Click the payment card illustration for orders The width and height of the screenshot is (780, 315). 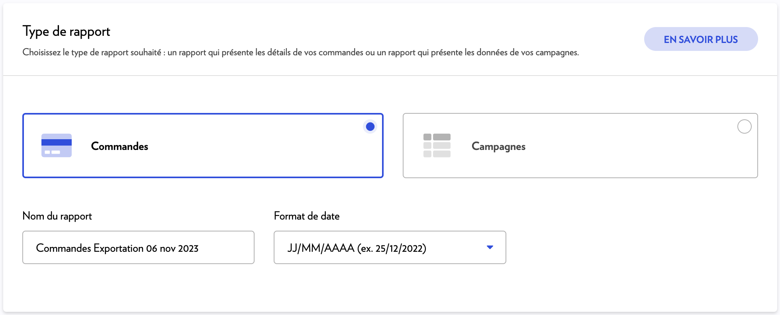click(56, 145)
